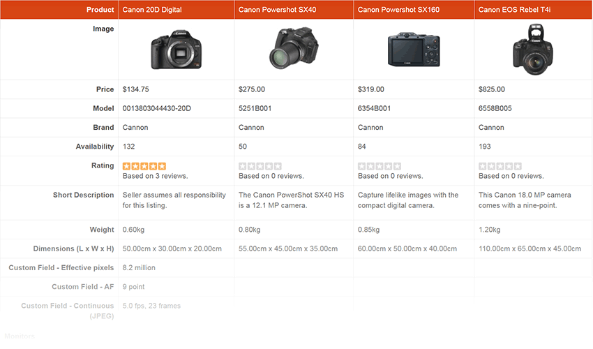Screen dimensions: 593x349
Task: Click the $134.75 price
Action: point(136,89)
